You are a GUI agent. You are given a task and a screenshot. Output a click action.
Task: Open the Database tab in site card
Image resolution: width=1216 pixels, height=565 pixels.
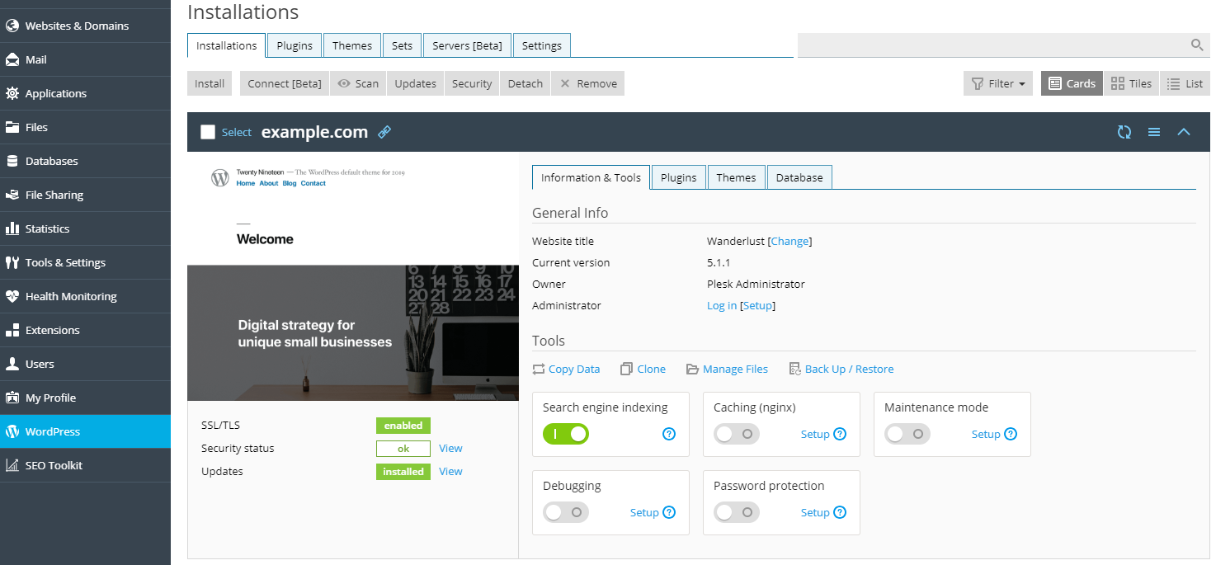pos(799,177)
